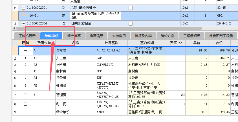Screen dimensions: 238x122
Task: Click the RGF calculation base cell
Action: 112,58
